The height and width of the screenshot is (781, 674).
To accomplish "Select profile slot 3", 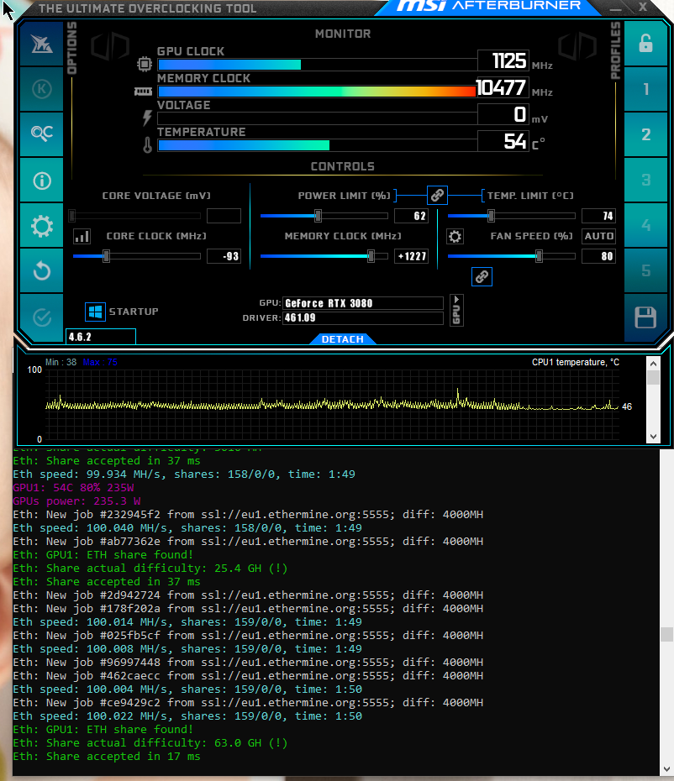I will [x=645, y=180].
